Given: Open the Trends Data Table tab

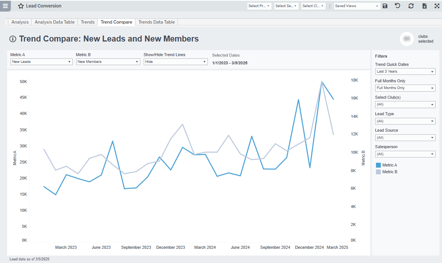Looking at the screenshot, I should 156,22.
